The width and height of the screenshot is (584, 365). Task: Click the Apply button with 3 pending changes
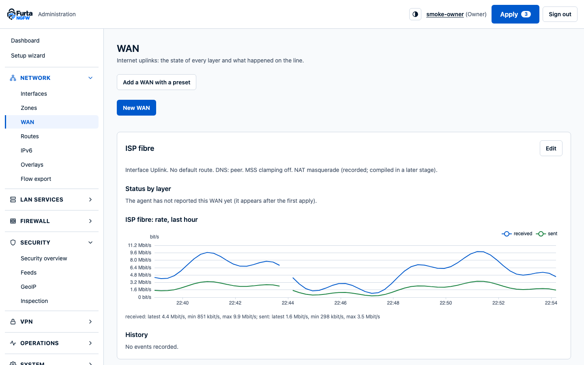tap(515, 14)
